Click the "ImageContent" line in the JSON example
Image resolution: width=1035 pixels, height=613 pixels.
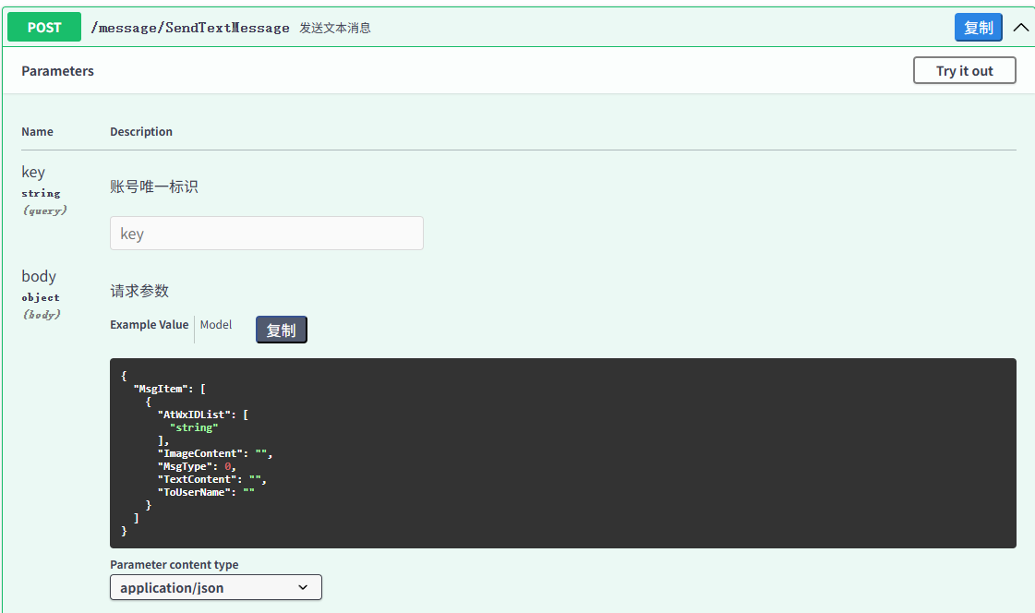[215, 453]
